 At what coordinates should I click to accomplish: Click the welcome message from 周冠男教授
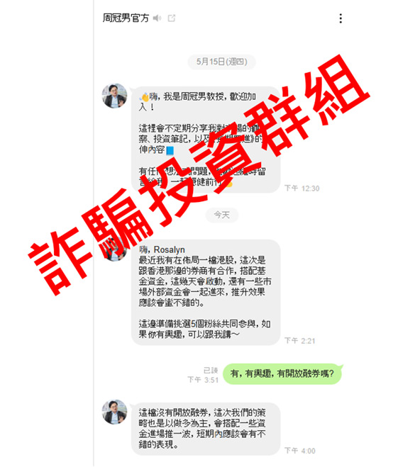click(x=206, y=140)
